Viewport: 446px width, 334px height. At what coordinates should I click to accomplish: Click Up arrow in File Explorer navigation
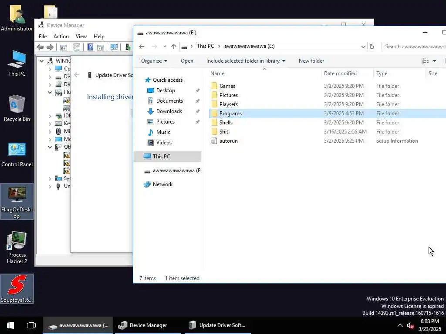(x=174, y=47)
